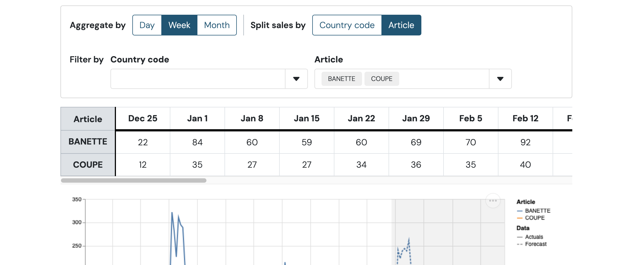Open the chart's three-dot options menu

coord(493,201)
